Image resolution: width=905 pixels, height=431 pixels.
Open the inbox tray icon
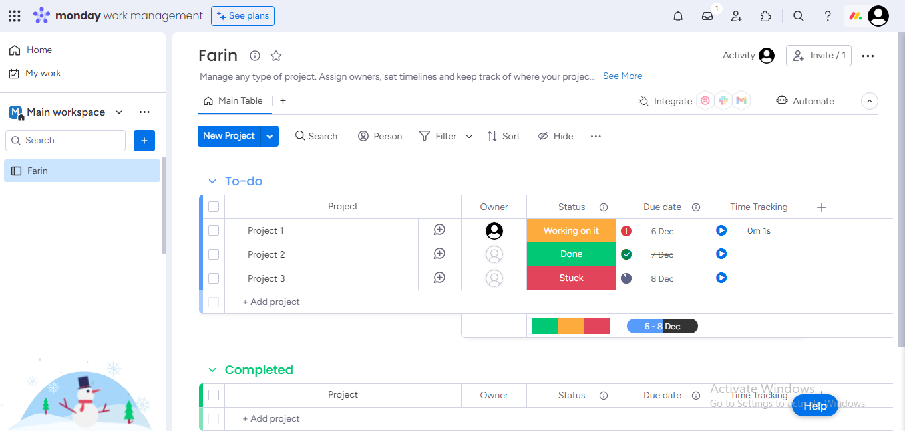pyautogui.click(x=707, y=16)
